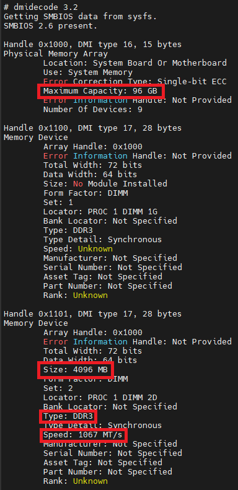Click the highlighted Speed: 1067 MT/s line
This screenshot has width=238, height=490.
(x=83, y=435)
